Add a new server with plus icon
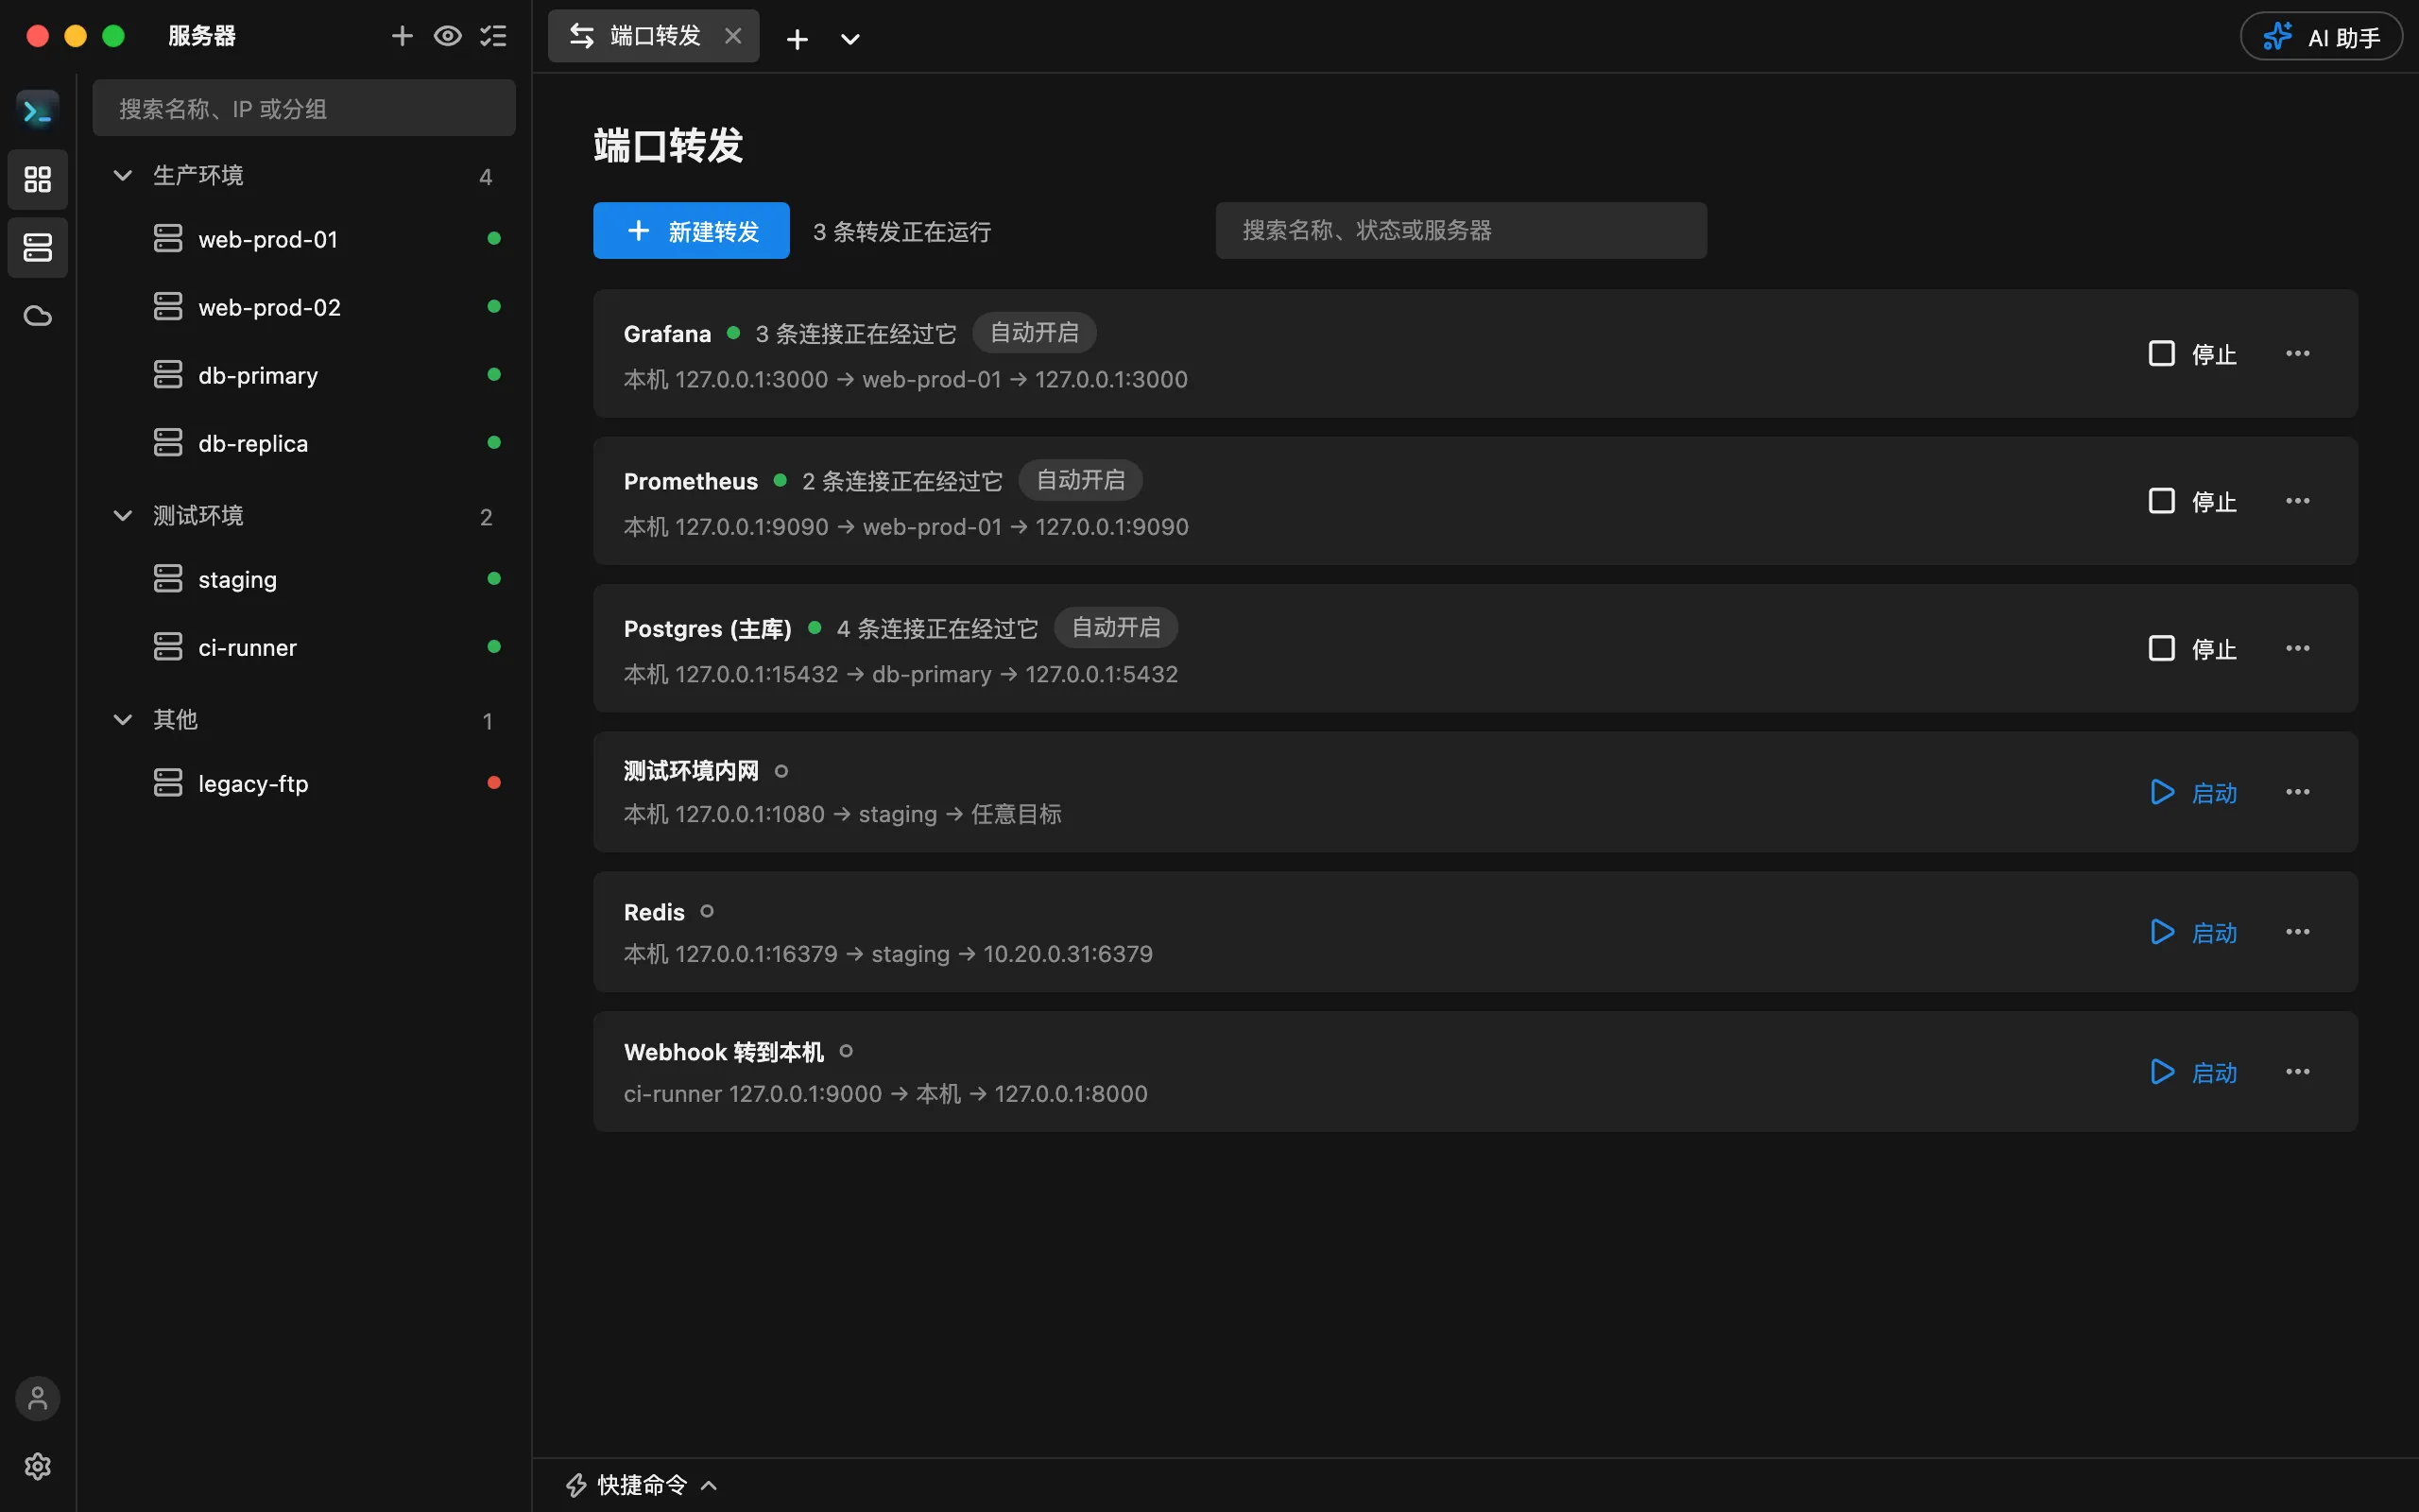 [402, 36]
